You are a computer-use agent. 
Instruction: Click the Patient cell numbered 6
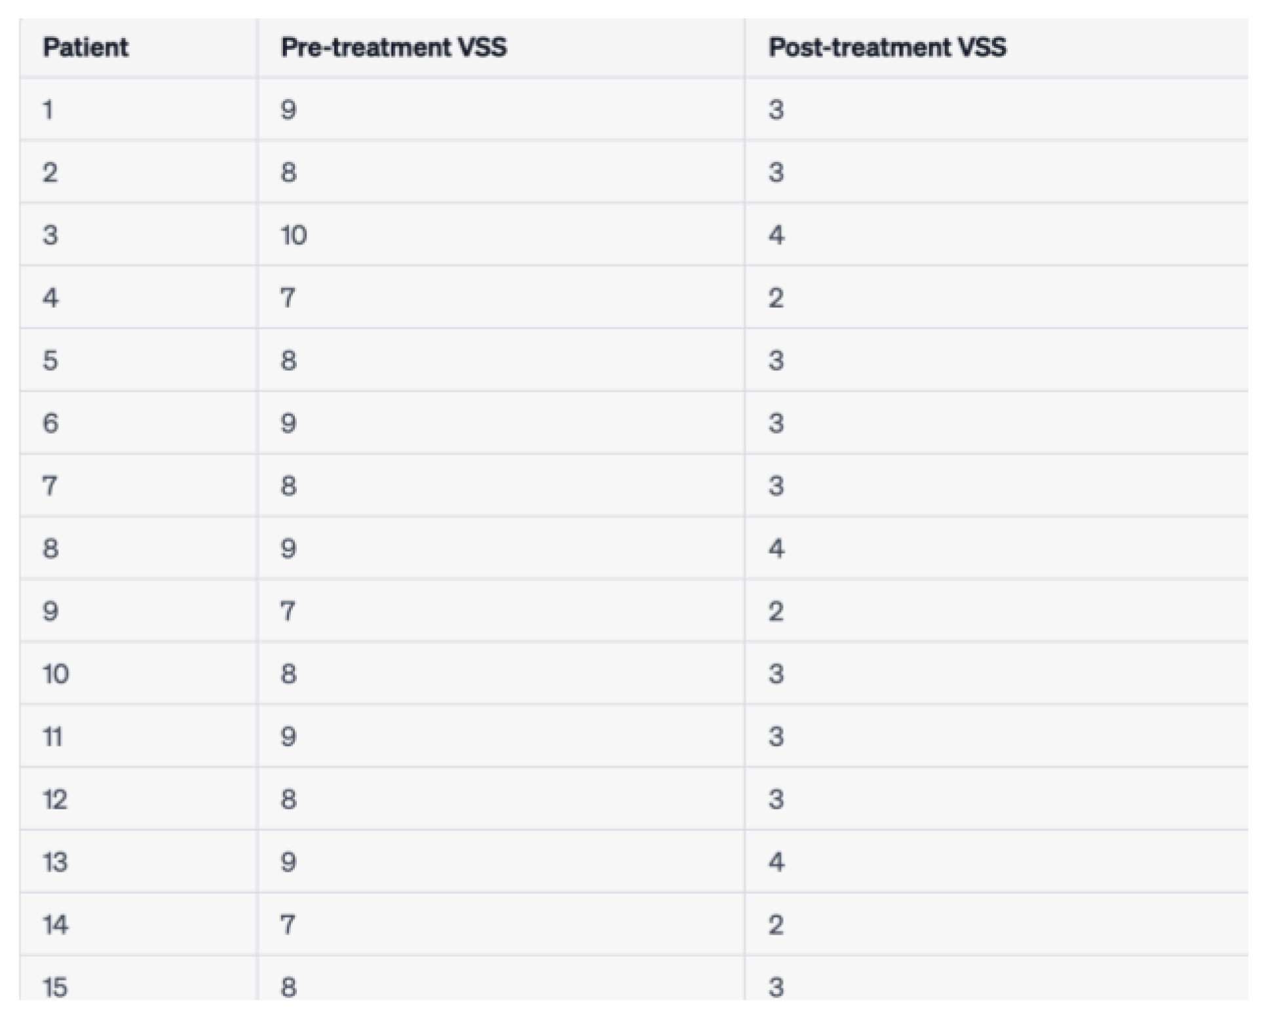(50, 423)
